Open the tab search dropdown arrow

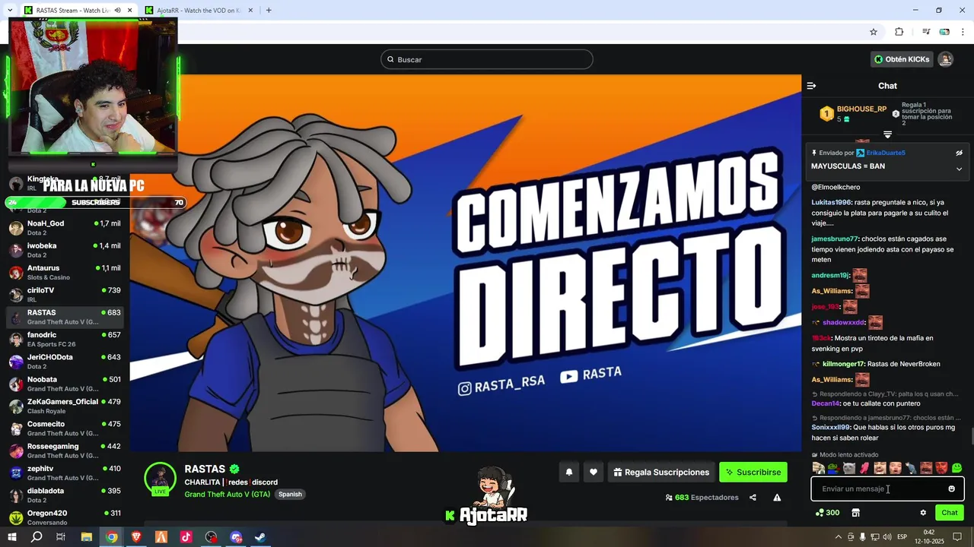9,11
